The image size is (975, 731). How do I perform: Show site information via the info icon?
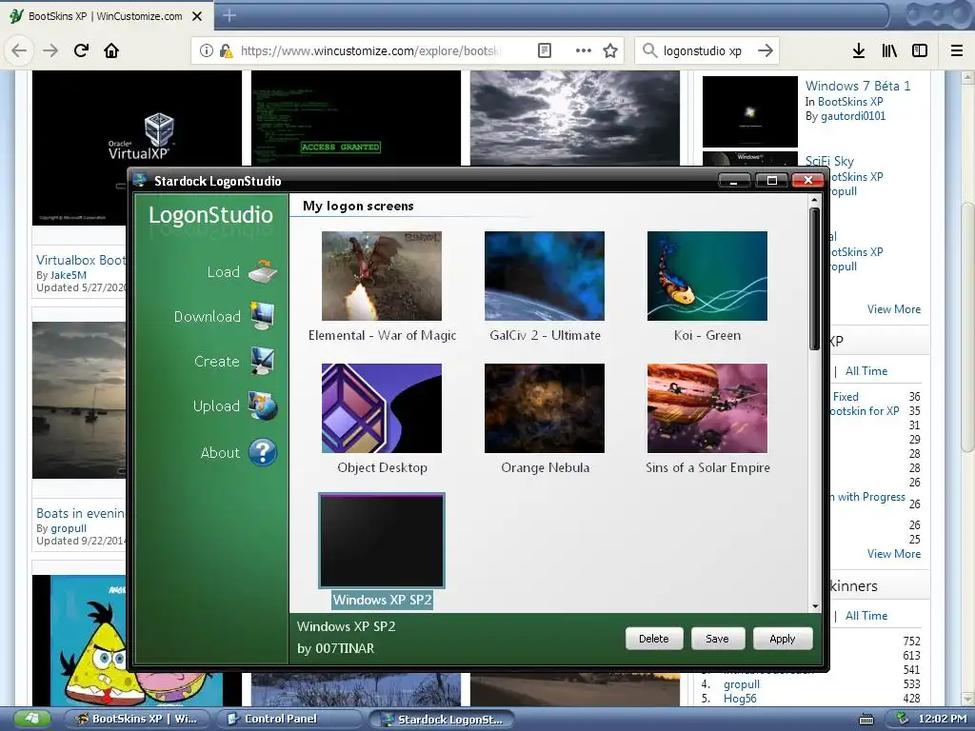coord(207,51)
